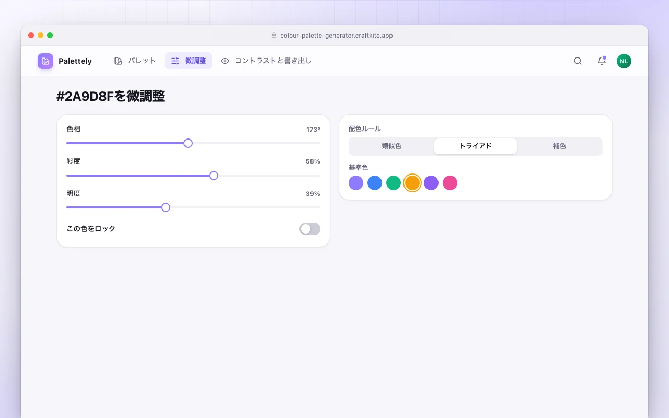Click the 彩度 slider handle
This screenshot has height=418, width=669.
(214, 176)
